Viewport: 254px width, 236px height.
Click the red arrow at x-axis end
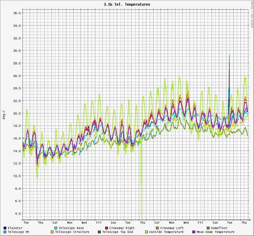point(250,219)
